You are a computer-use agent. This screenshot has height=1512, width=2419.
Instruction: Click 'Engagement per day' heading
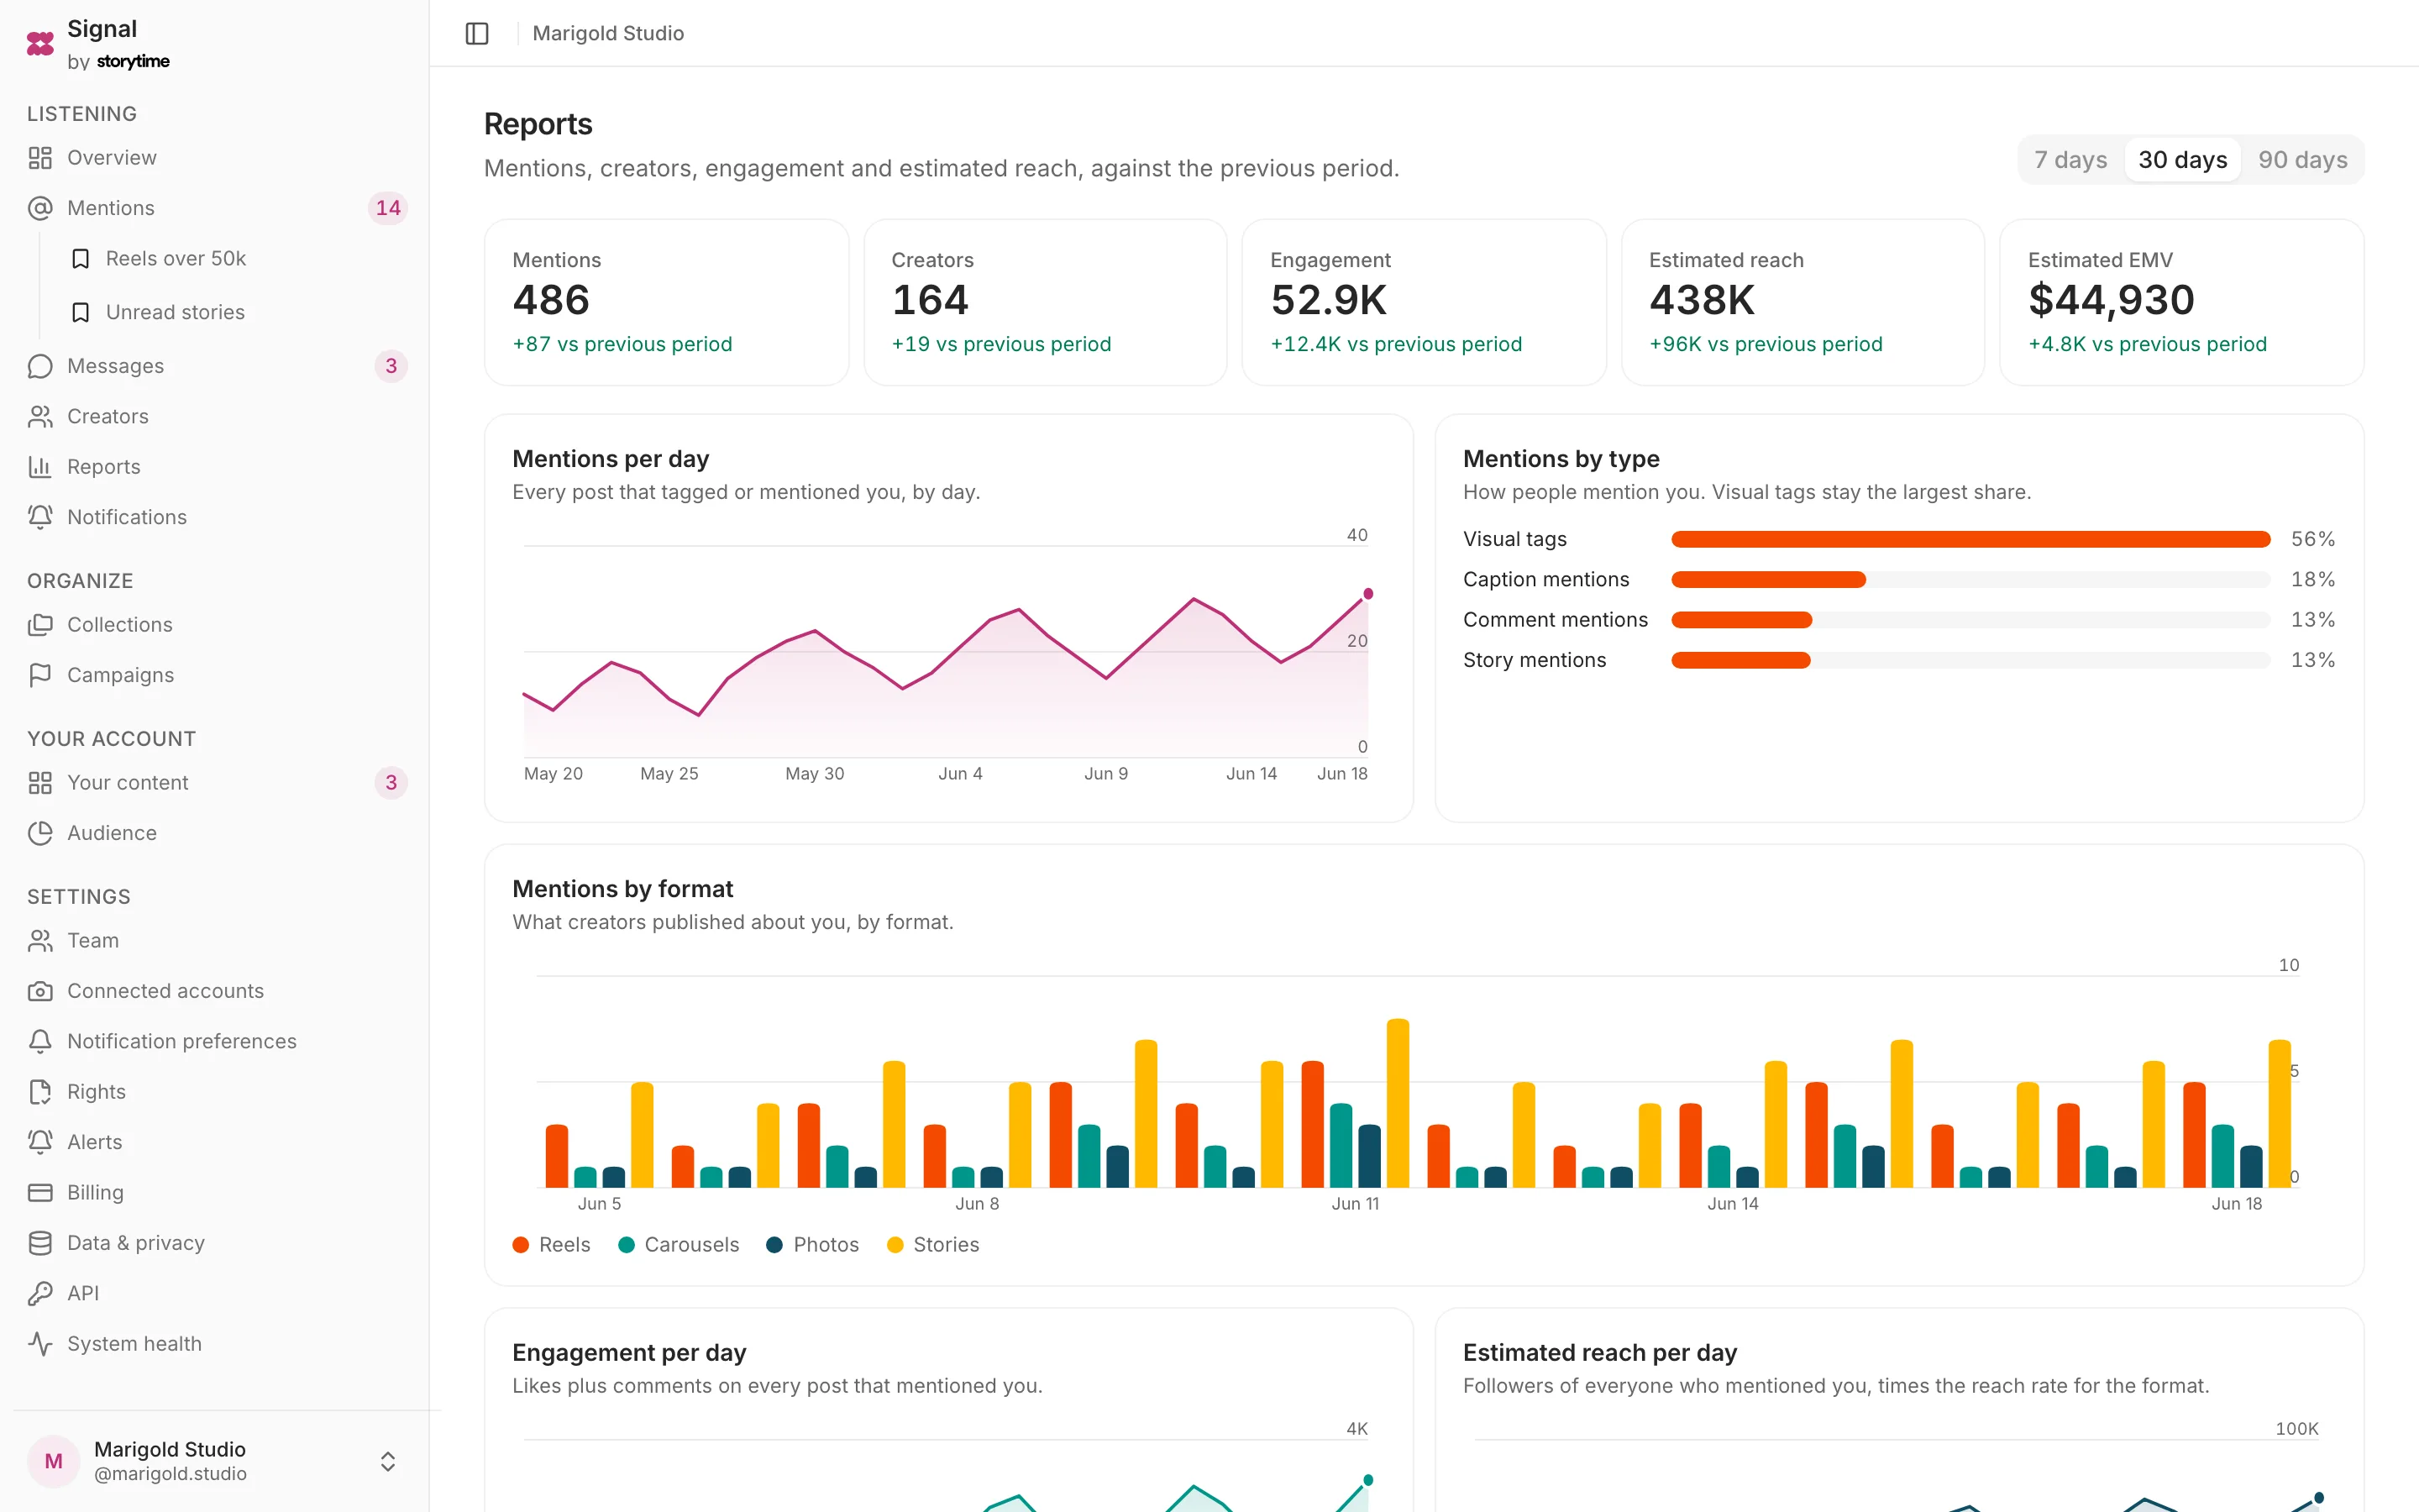[x=629, y=1353]
